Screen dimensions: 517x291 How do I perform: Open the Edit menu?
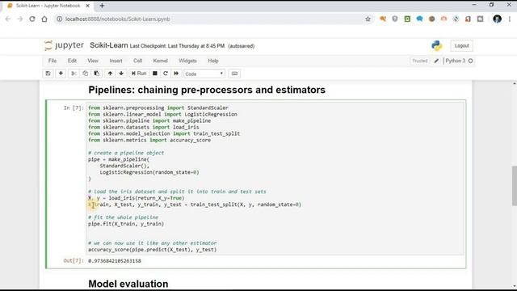[72, 61]
